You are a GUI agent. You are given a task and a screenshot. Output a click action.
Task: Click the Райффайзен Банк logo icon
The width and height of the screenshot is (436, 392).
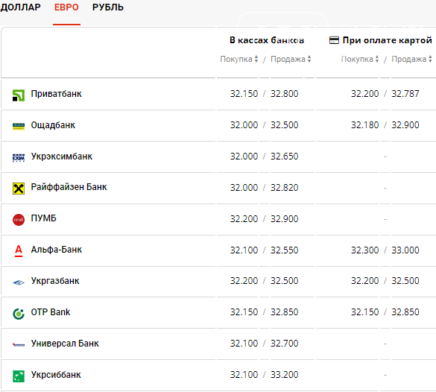[19, 189]
